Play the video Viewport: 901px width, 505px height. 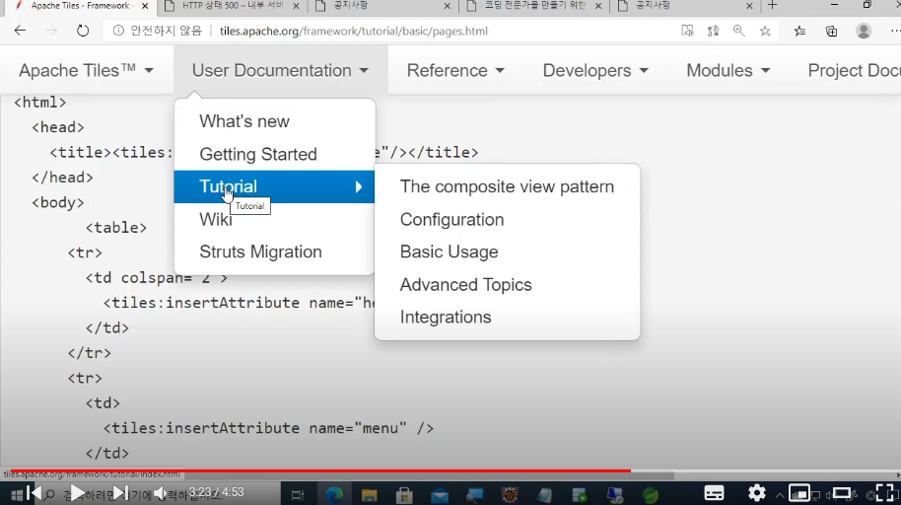coord(77,493)
